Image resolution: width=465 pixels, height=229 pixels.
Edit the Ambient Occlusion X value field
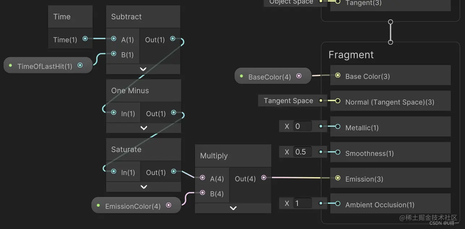[x=303, y=203]
